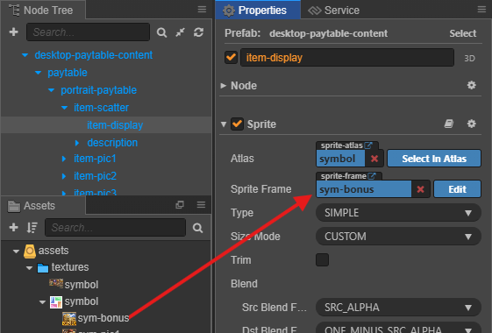Click the symbol Atlas reference field
Screen dimensions: 492x333
tap(341, 159)
